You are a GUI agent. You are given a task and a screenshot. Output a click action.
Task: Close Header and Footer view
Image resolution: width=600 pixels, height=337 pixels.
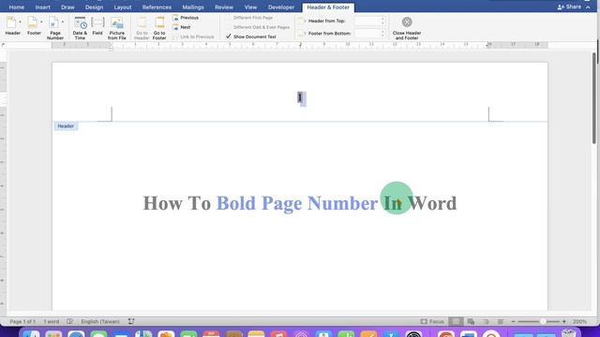(407, 28)
